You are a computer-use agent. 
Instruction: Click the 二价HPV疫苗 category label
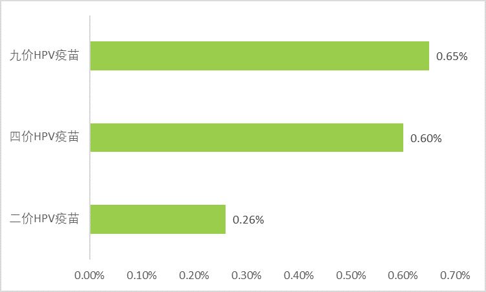click(x=45, y=219)
